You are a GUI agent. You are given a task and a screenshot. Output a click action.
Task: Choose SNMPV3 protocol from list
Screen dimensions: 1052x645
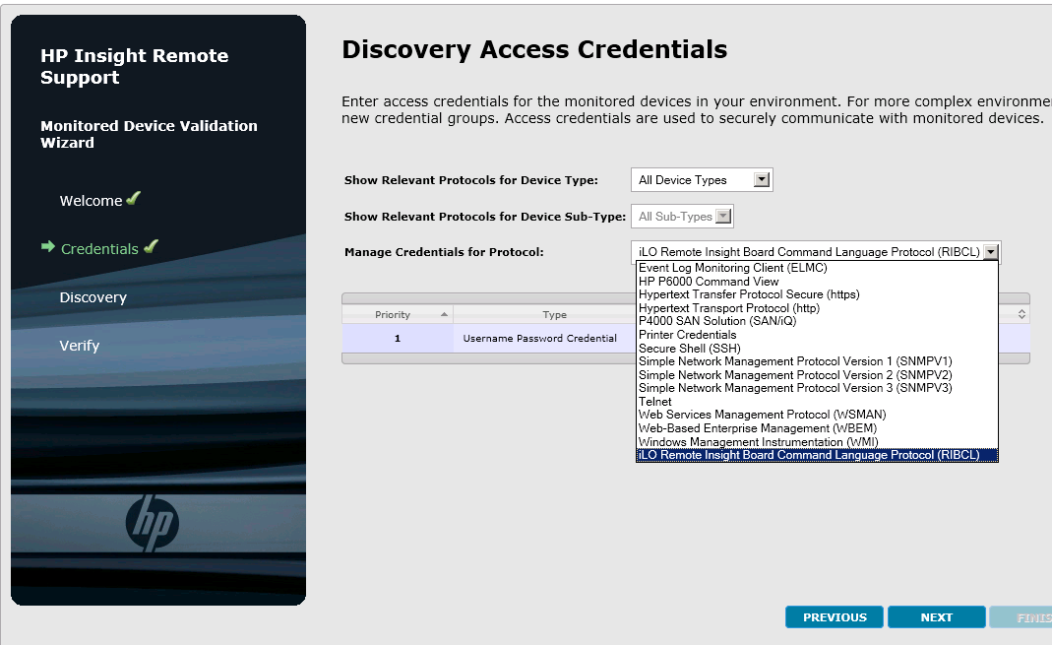(x=795, y=388)
